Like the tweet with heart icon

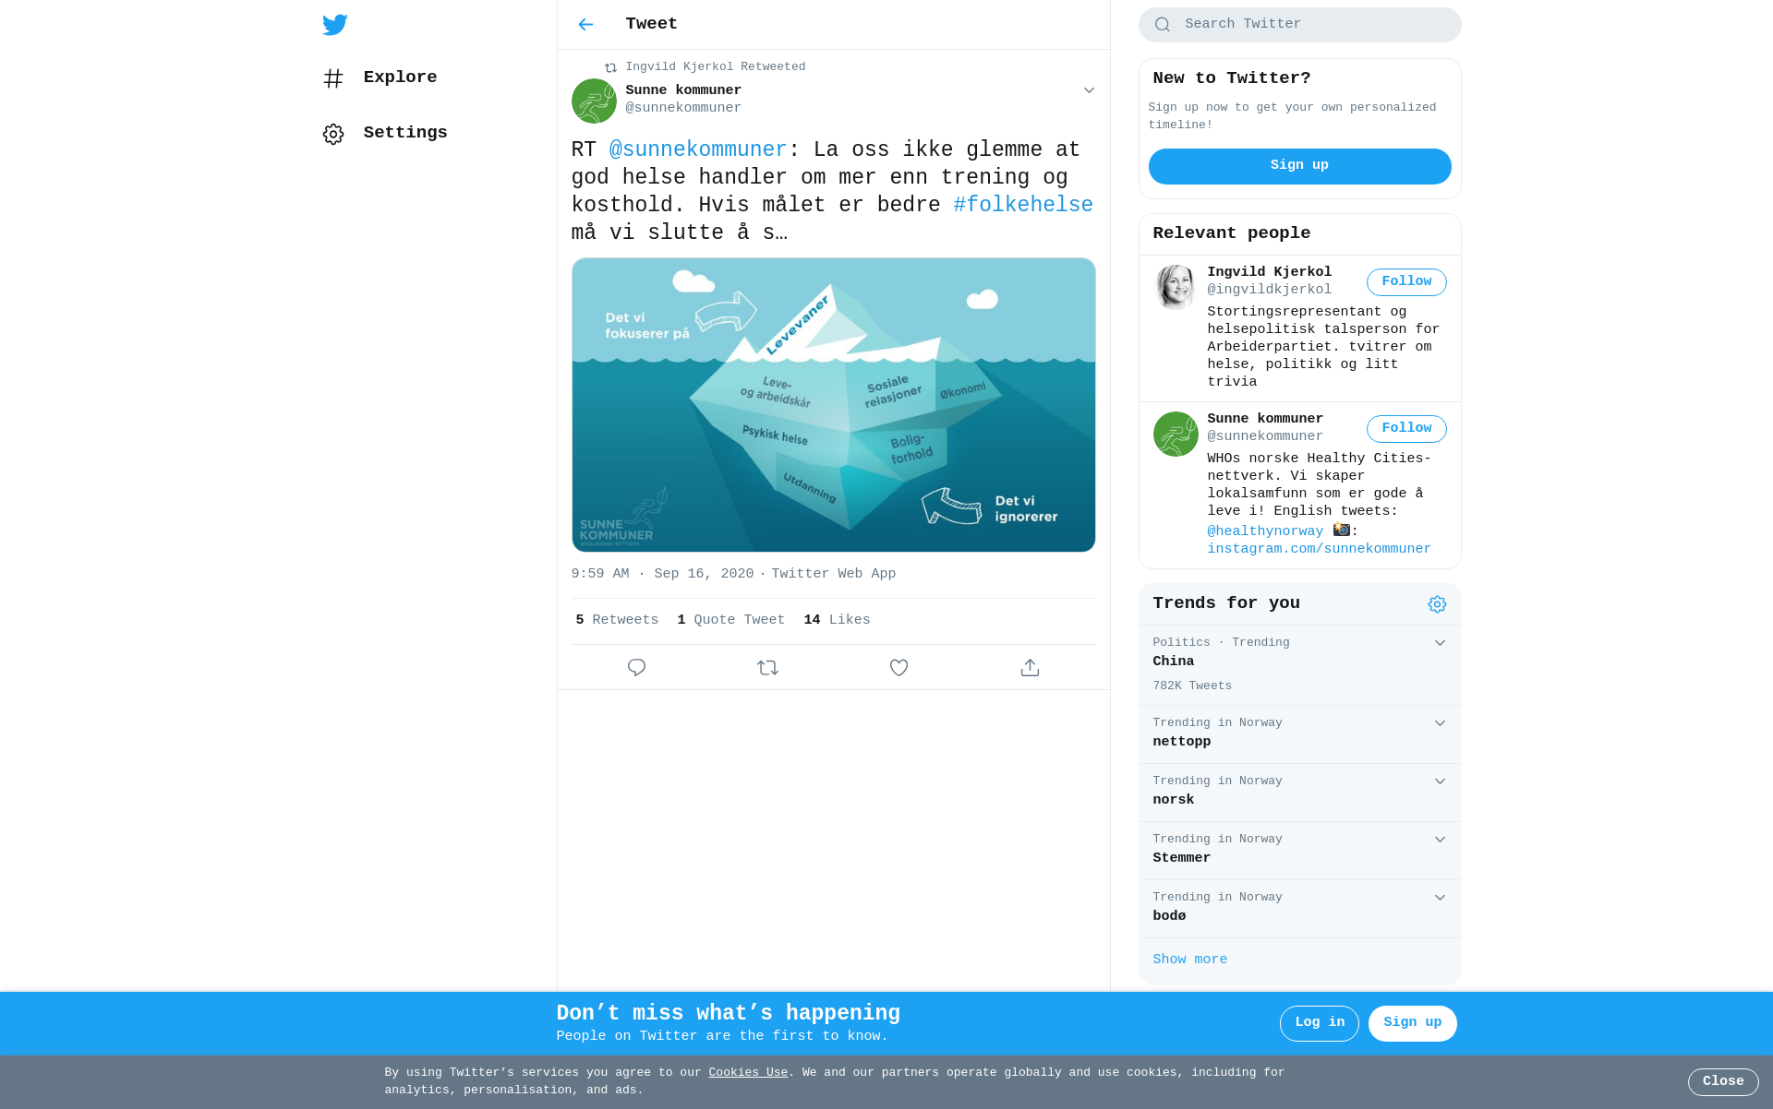coord(899,667)
